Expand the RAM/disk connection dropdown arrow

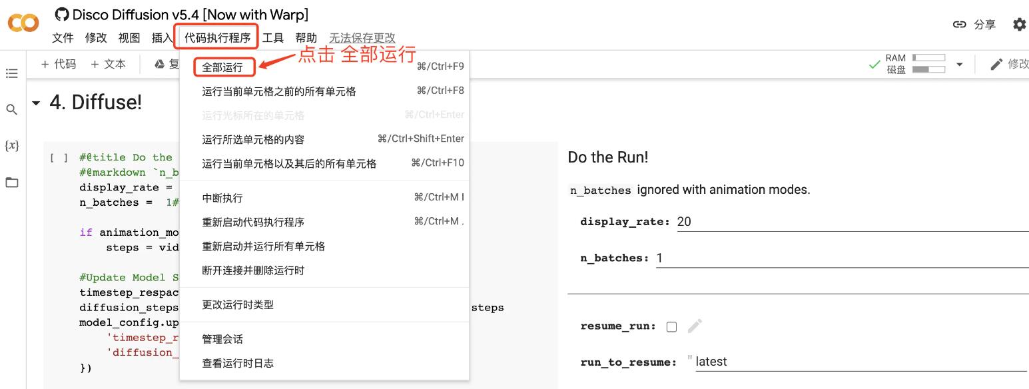coord(960,65)
